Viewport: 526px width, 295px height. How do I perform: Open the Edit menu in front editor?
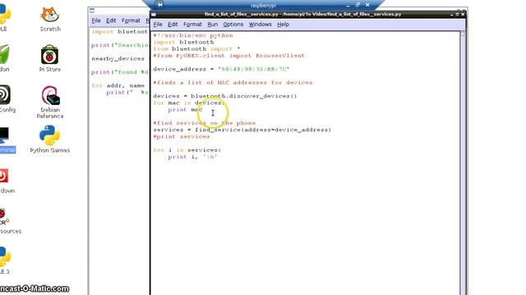173,25
